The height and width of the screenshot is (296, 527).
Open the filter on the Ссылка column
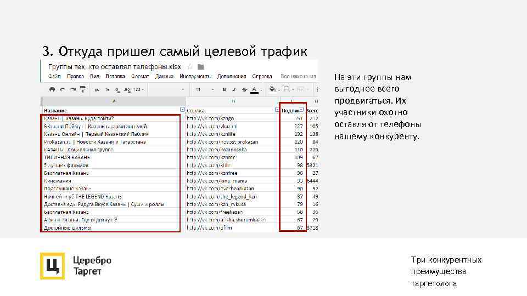click(277, 110)
